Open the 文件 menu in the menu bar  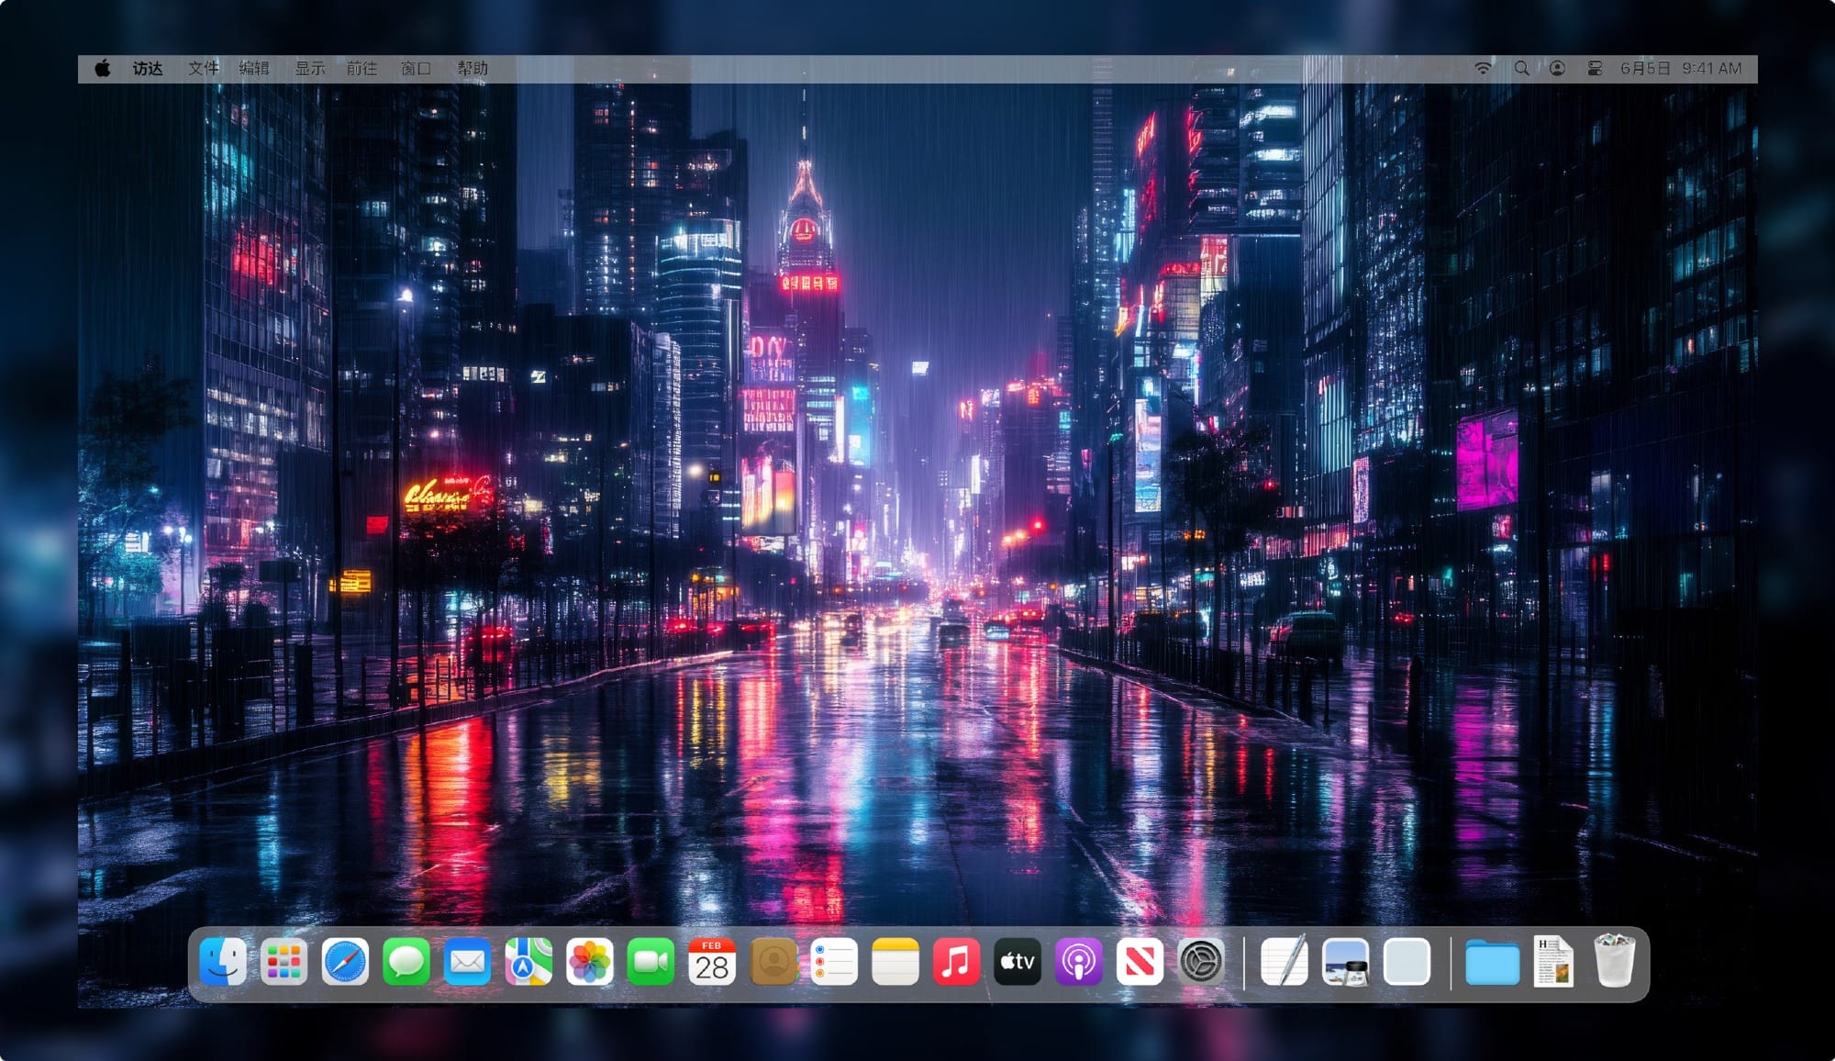(x=203, y=68)
